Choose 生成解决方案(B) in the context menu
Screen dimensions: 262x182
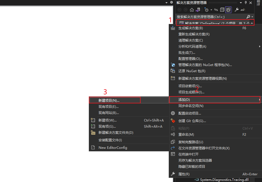(x=190, y=28)
